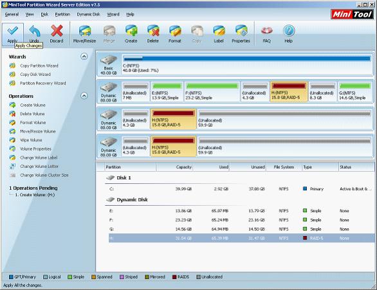
Task: Select G: 14.6 GB Simple volume block
Action: pyautogui.click(x=354, y=92)
